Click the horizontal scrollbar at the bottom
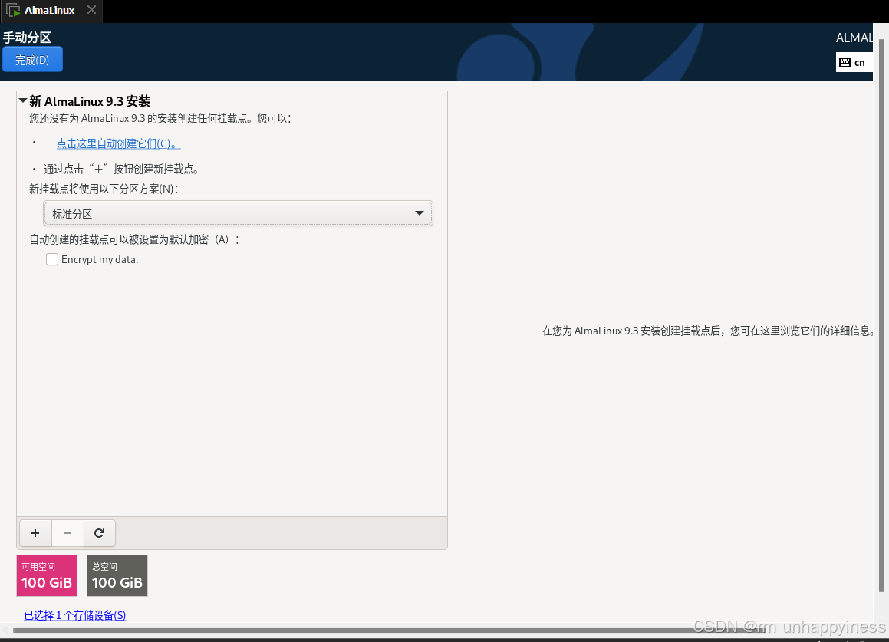This screenshot has height=642, width=889. pyautogui.click(x=388, y=630)
